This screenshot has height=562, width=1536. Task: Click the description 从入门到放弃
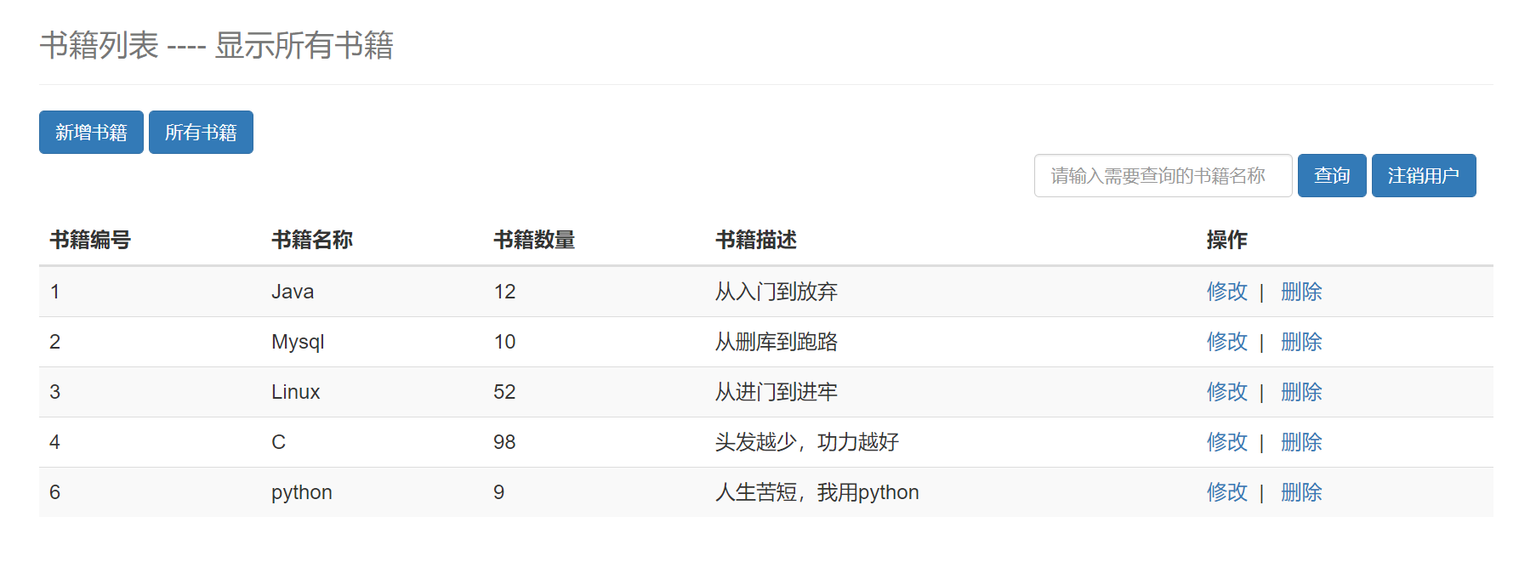[777, 292]
